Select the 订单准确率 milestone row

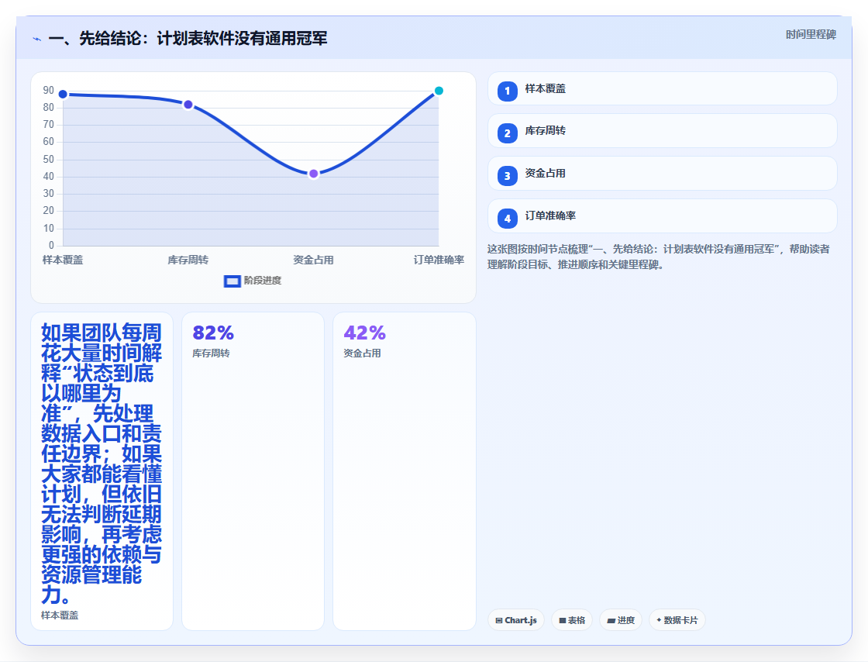[x=662, y=215]
